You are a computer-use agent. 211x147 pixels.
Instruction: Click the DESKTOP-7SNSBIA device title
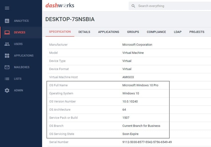(70, 19)
